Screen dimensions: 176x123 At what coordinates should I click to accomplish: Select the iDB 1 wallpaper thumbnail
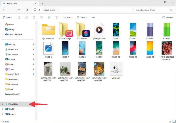[x=116, y=29]
